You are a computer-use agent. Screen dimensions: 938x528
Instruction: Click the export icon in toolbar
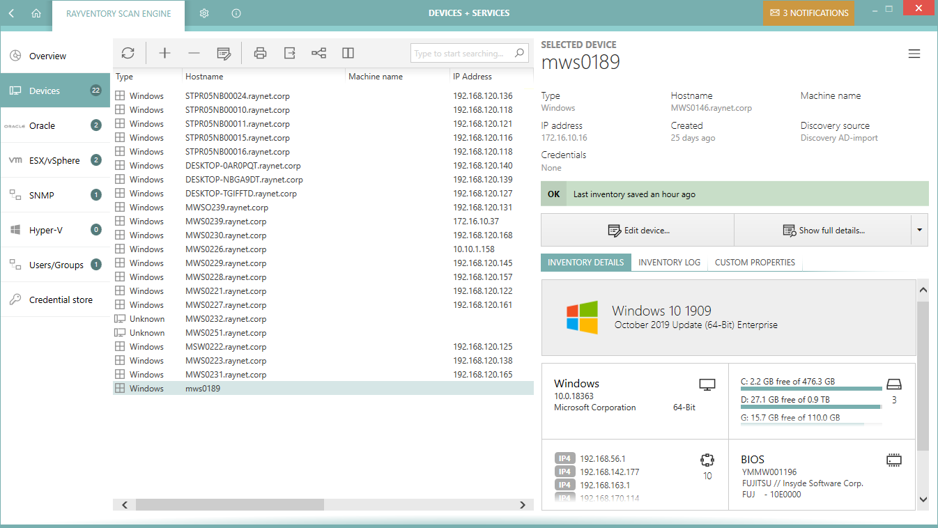coord(290,54)
